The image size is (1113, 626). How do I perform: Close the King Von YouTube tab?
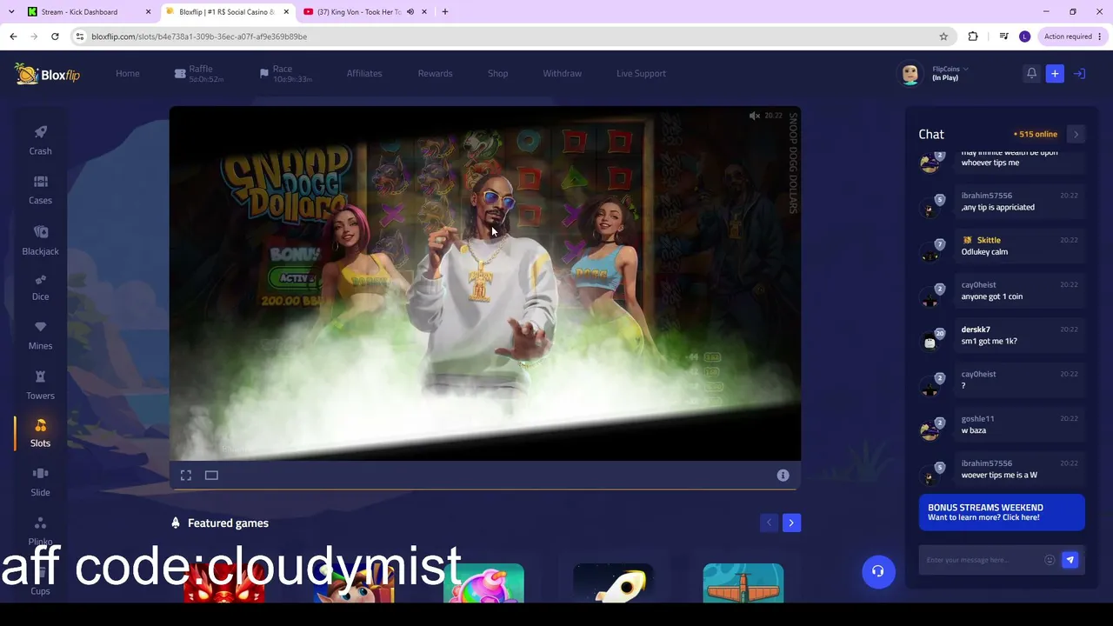pos(424,12)
